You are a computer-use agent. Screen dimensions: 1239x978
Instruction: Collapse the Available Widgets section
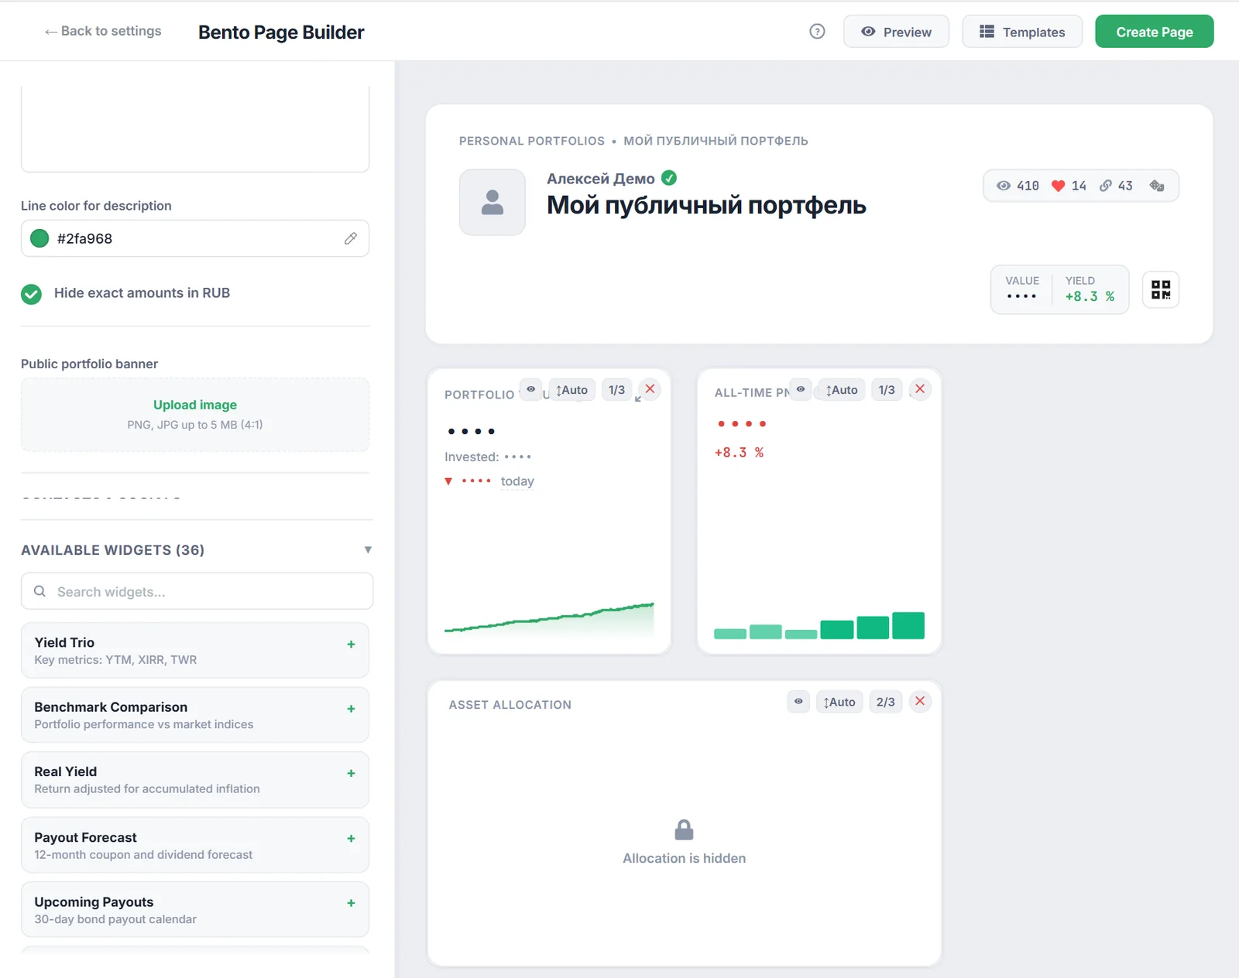[368, 549]
